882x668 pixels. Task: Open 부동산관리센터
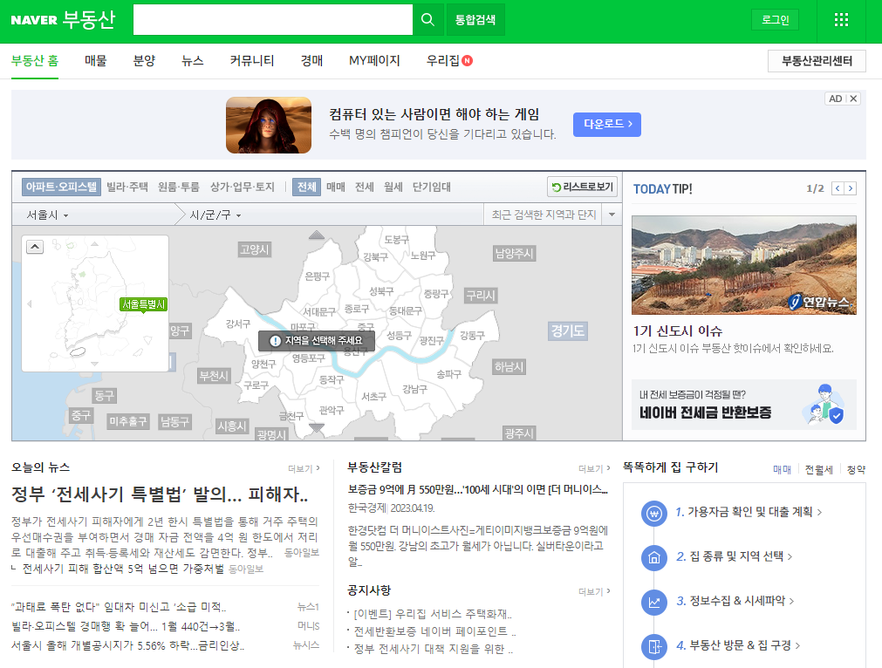point(817,61)
